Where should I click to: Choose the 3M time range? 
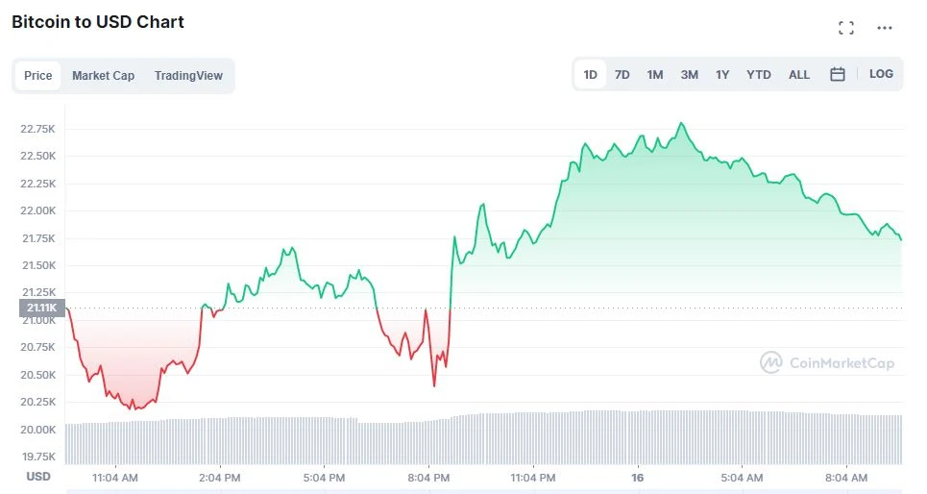click(690, 74)
